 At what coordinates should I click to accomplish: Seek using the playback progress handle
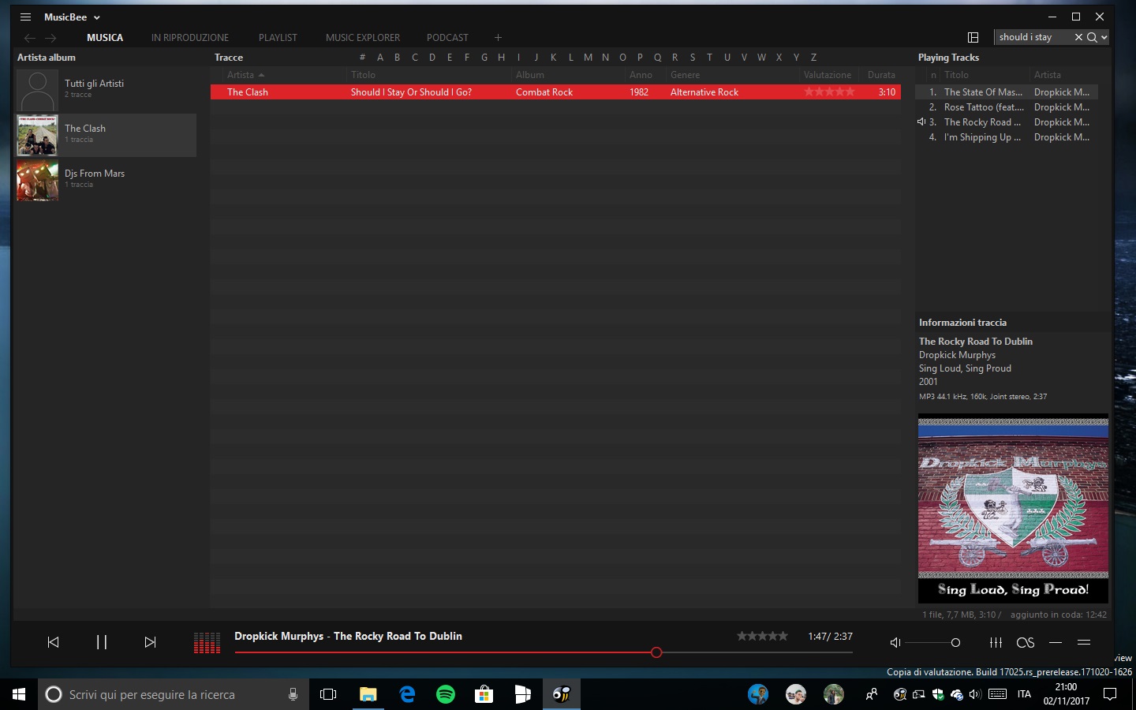click(x=656, y=652)
